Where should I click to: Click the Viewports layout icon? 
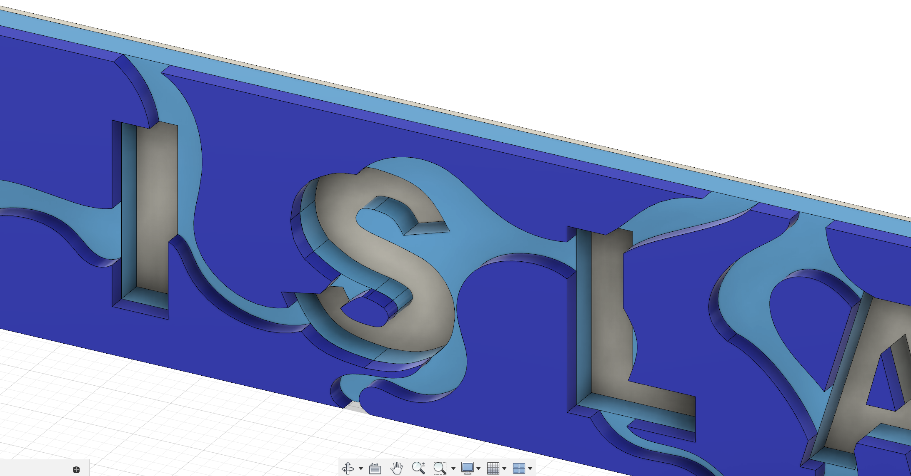(x=519, y=468)
